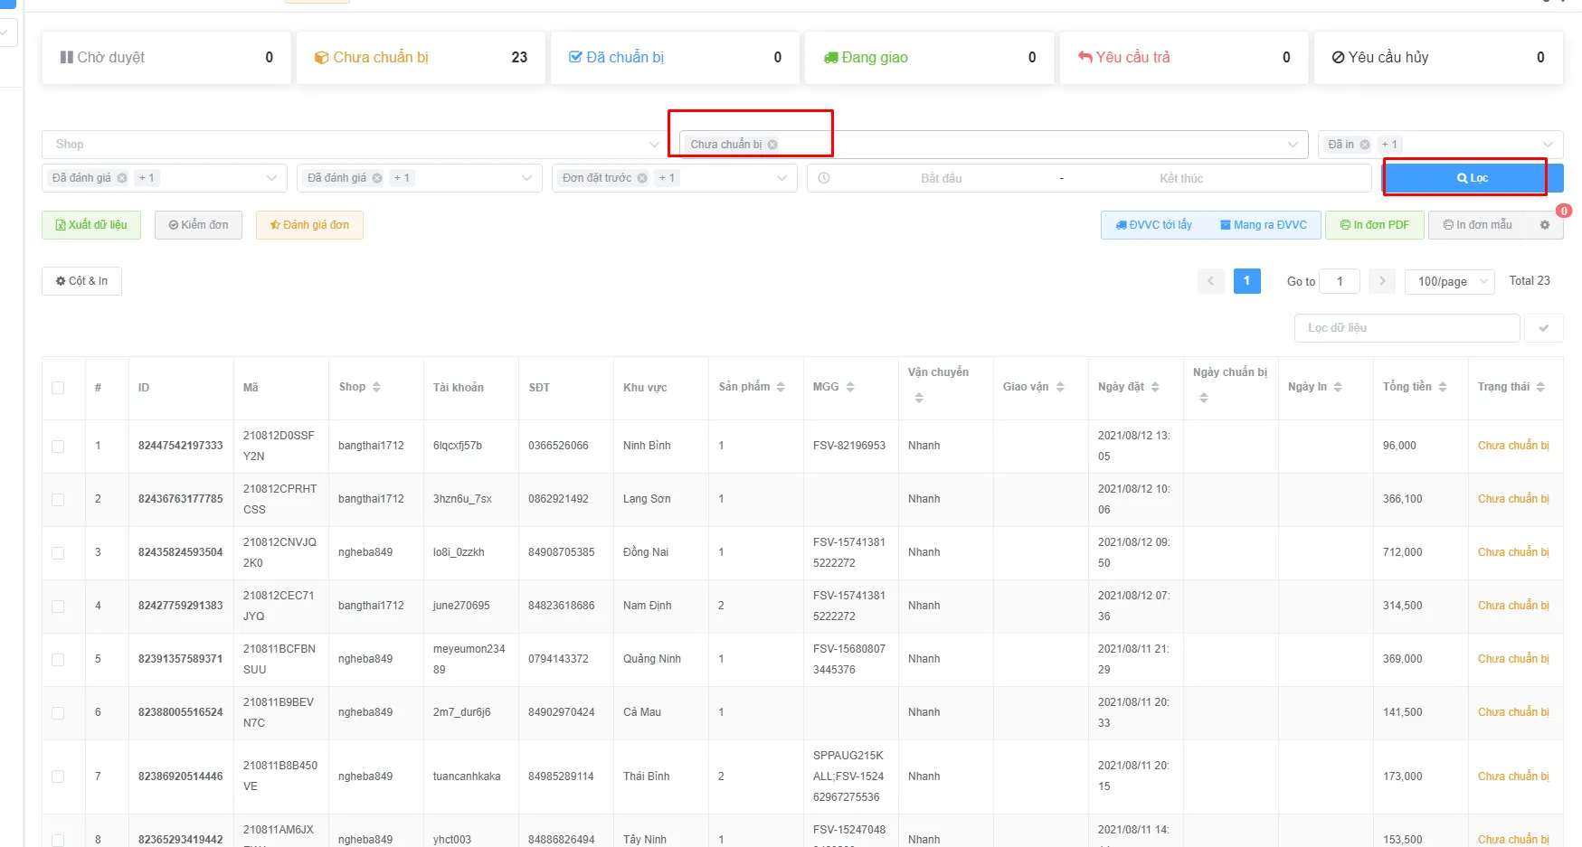
Task: Open the 100/page page size dropdown
Action: pyautogui.click(x=1450, y=281)
